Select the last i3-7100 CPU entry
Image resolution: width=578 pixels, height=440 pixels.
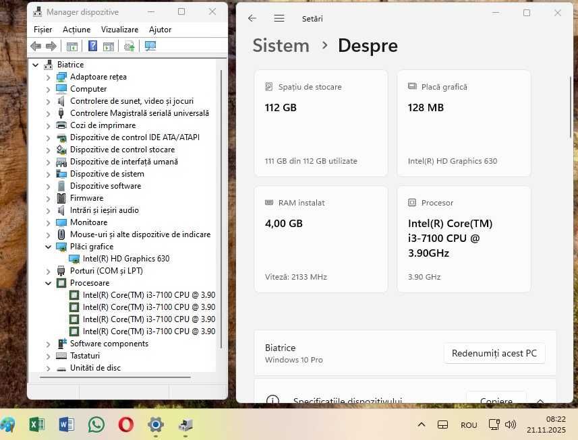(149, 332)
